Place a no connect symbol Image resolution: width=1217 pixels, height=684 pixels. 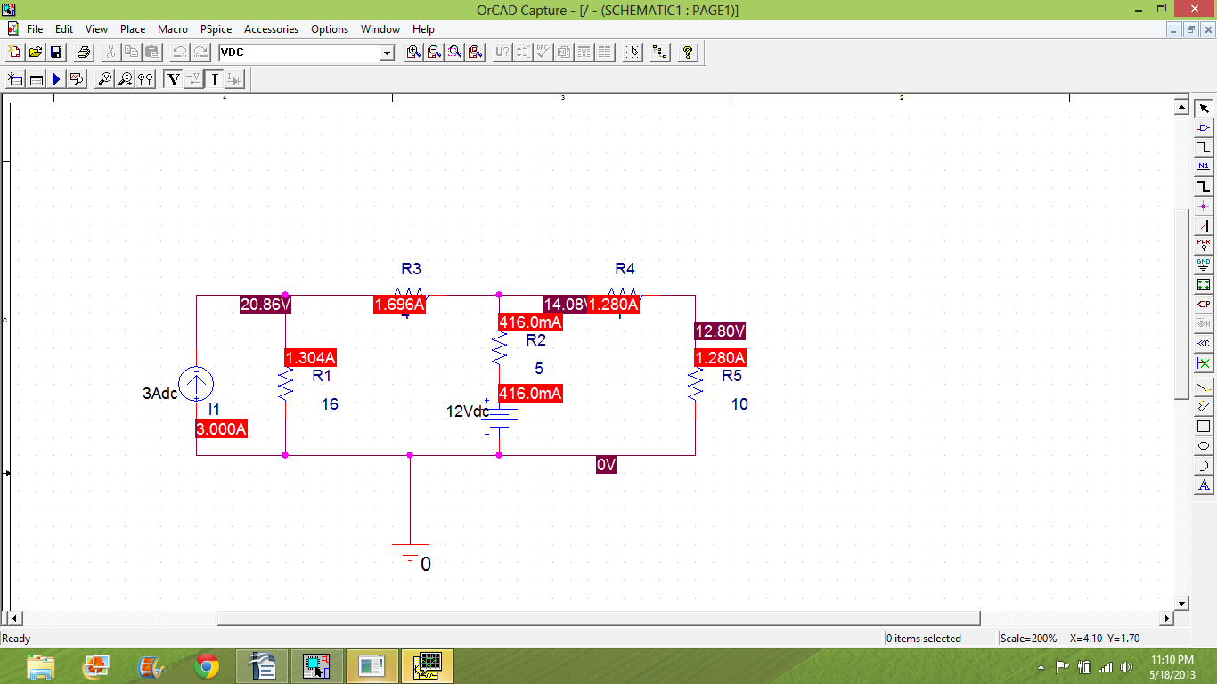(1204, 363)
